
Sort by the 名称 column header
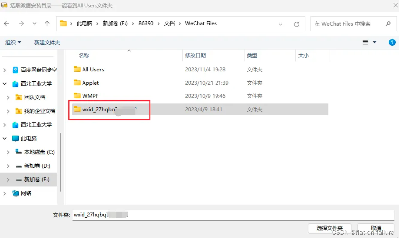point(84,56)
